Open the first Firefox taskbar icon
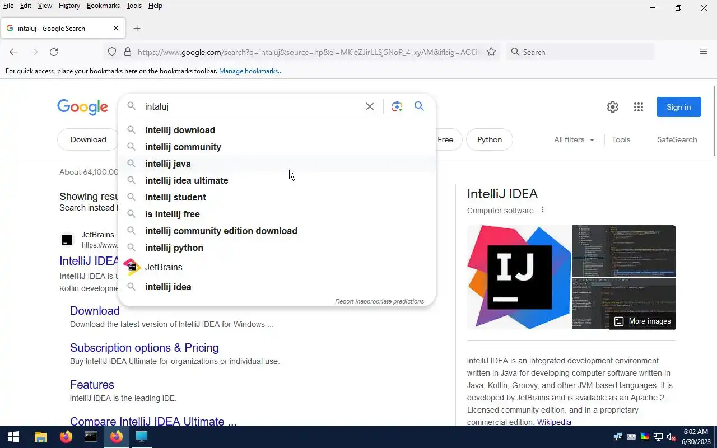Screen dimensions: 717x448 click(66, 437)
